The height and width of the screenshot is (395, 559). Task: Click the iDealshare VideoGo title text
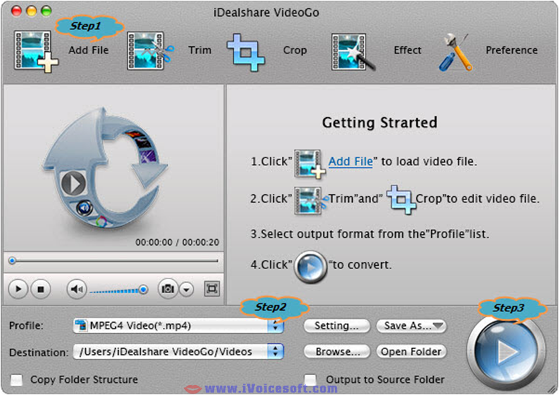click(266, 13)
